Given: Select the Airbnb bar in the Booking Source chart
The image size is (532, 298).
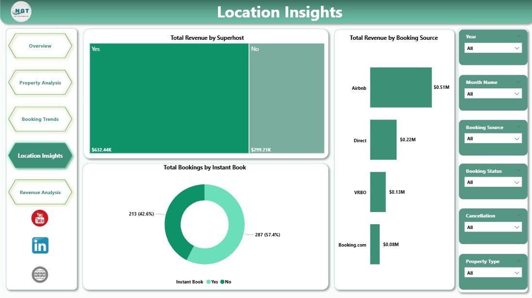Looking at the screenshot, I should pyautogui.click(x=400, y=87).
